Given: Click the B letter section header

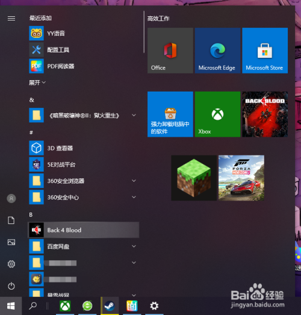Looking at the screenshot, I should click(x=31, y=215).
